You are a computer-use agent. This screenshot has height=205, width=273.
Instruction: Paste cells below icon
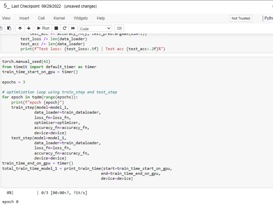click(9, 28)
